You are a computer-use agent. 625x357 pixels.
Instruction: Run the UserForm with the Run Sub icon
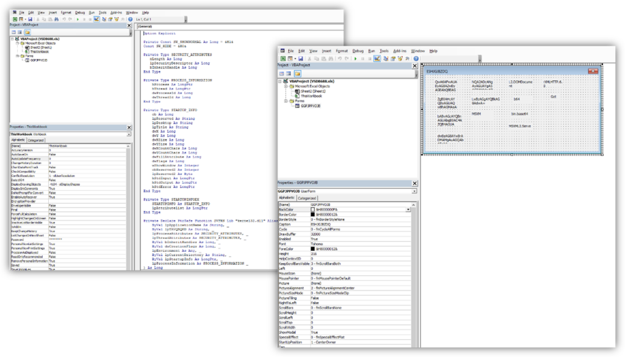pos(356,58)
